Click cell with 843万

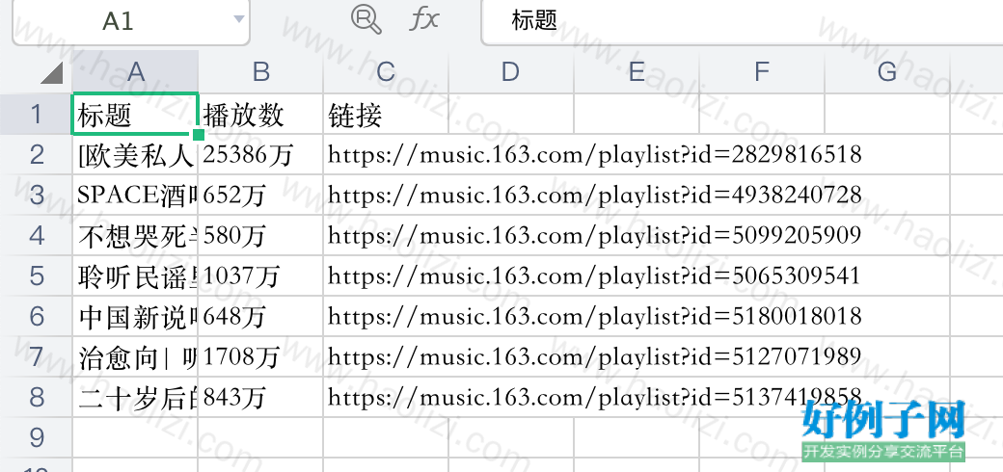click(x=260, y=396)
